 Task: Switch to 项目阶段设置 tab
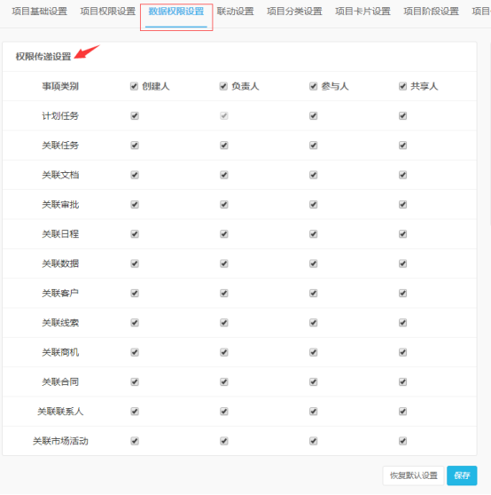(431, 12)
